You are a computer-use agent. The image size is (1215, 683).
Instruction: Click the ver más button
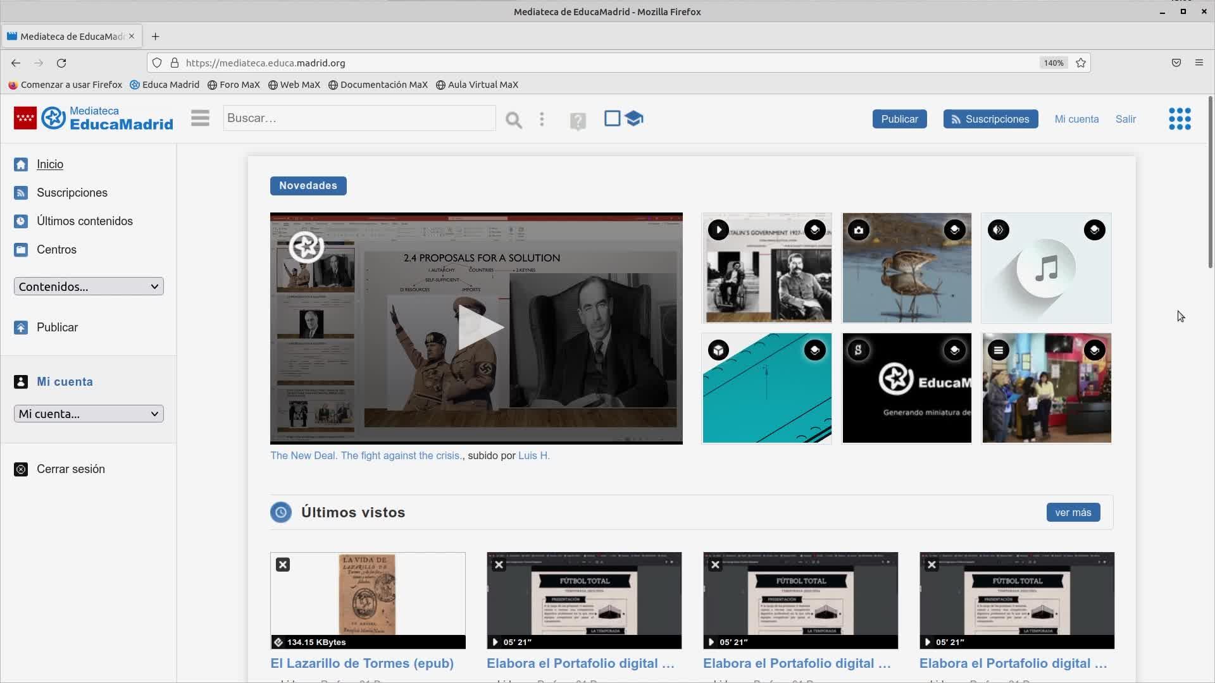pos(1073,512)
